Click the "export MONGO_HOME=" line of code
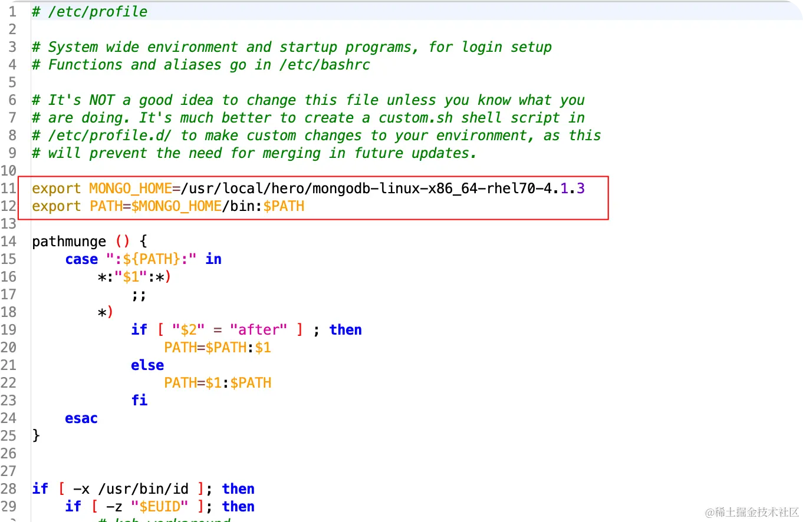803x522 pixels. (x=308, y=189)
